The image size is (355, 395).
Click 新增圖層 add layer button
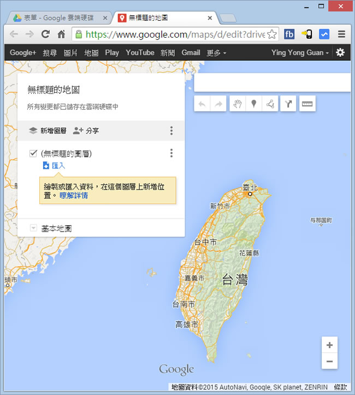click(48, 131)
